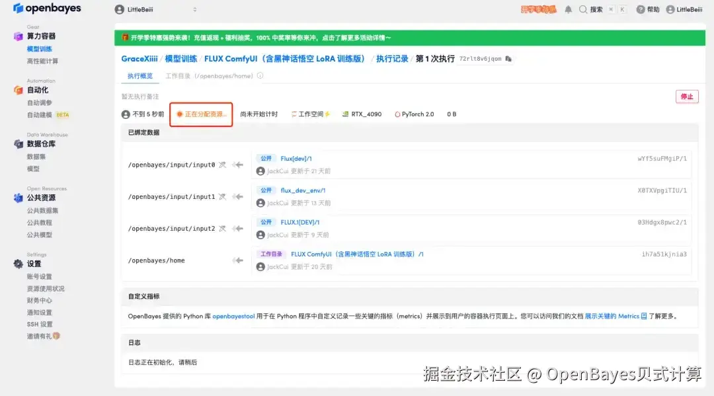Click the search magnifier icon

[583, 9]
